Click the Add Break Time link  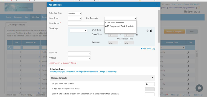coord(125,39)
